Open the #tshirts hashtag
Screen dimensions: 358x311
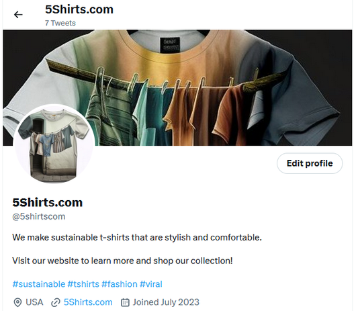coord(83,284)
